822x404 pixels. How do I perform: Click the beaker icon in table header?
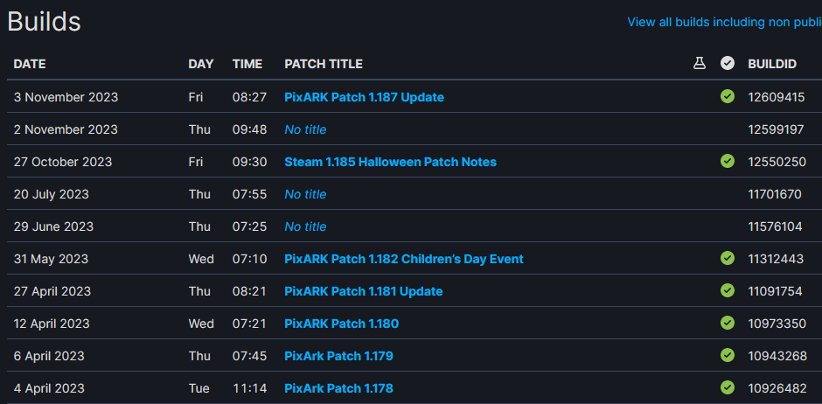click(700, 64)
